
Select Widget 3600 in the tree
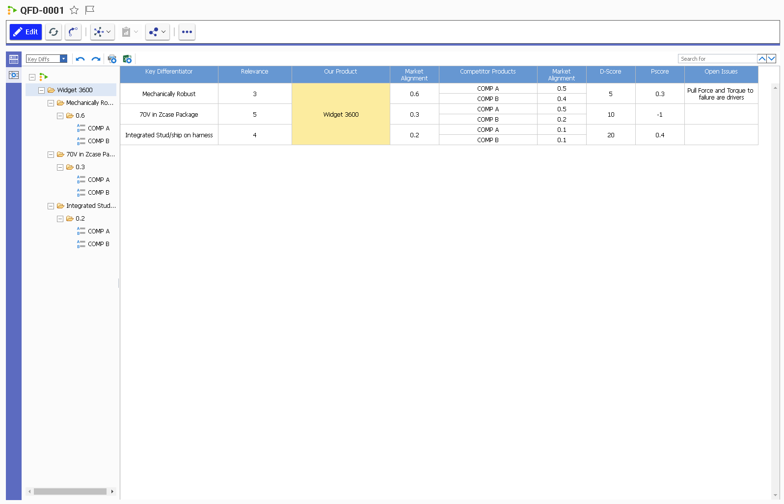75,90
